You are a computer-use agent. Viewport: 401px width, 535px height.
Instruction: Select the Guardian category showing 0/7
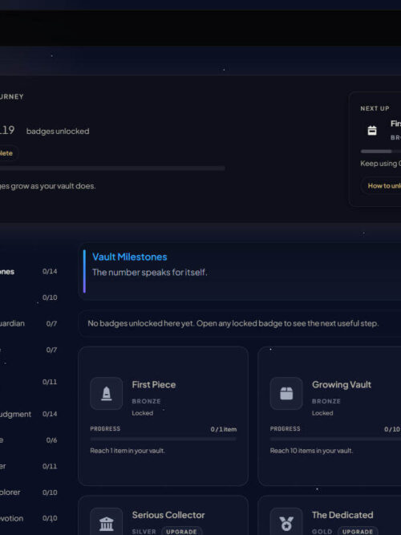tap(28, 323)
